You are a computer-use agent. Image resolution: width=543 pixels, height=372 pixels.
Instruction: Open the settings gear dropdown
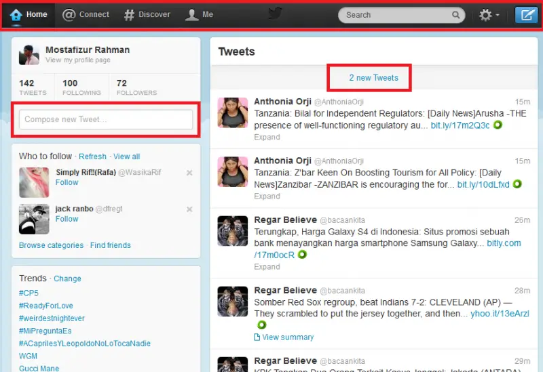coord(489,15)
